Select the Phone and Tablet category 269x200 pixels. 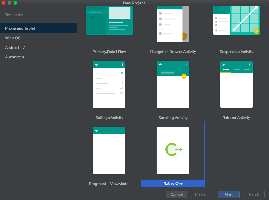coord(38,28)
